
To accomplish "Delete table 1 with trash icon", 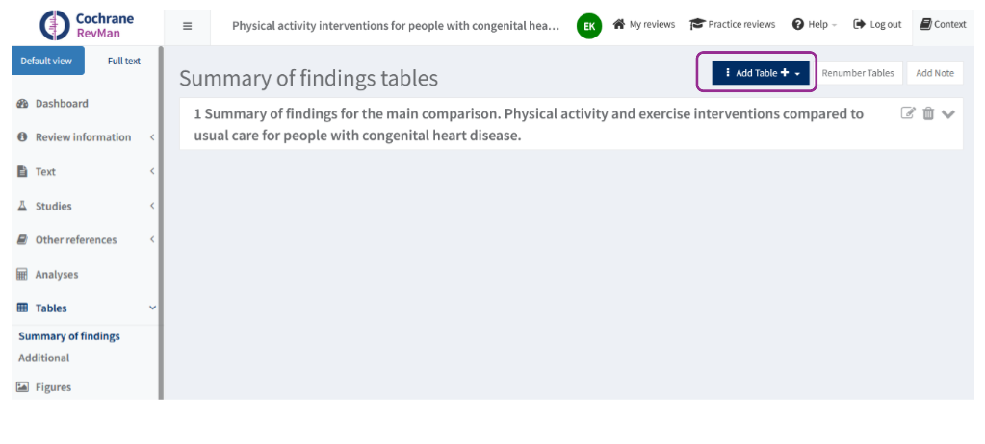I will [x=928, y=113].
